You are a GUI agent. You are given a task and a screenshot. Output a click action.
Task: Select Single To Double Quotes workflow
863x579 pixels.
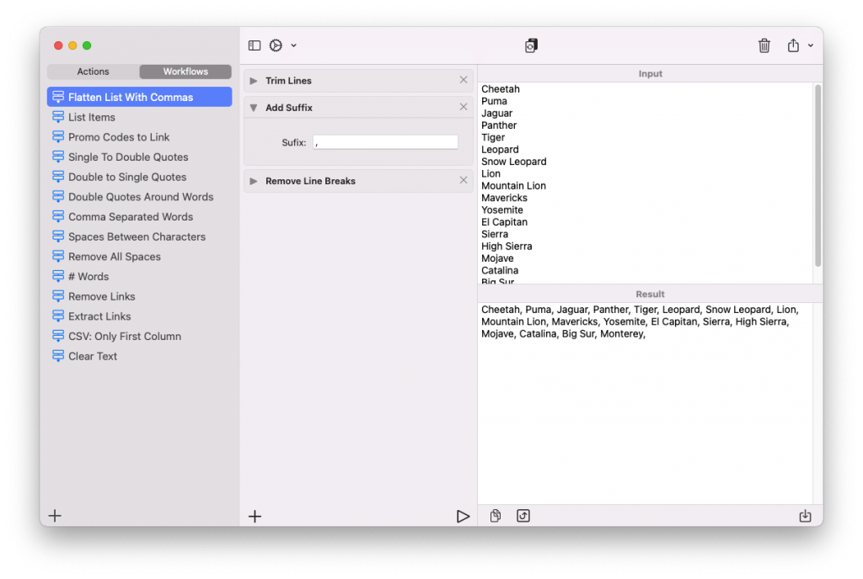click(139, 157)
